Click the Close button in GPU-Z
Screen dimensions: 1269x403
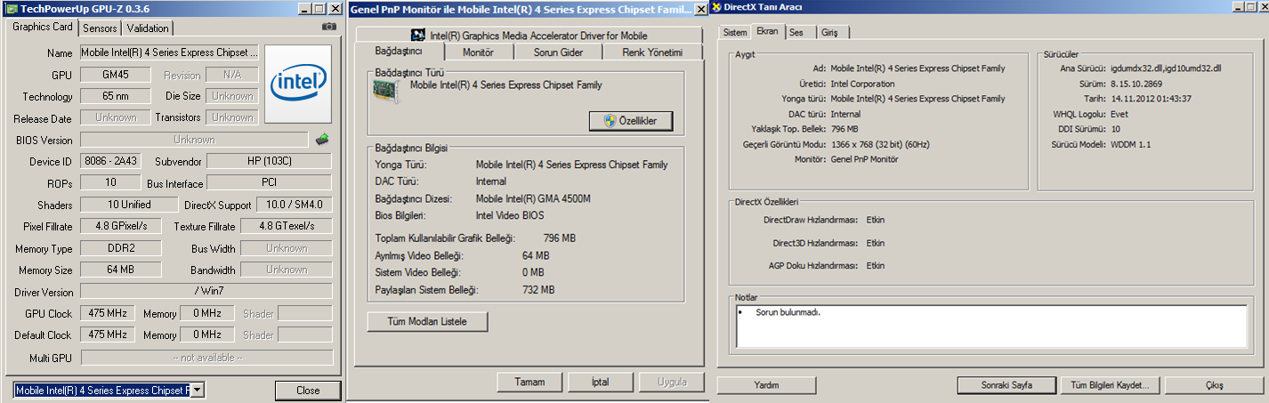(x=308, y=390)
